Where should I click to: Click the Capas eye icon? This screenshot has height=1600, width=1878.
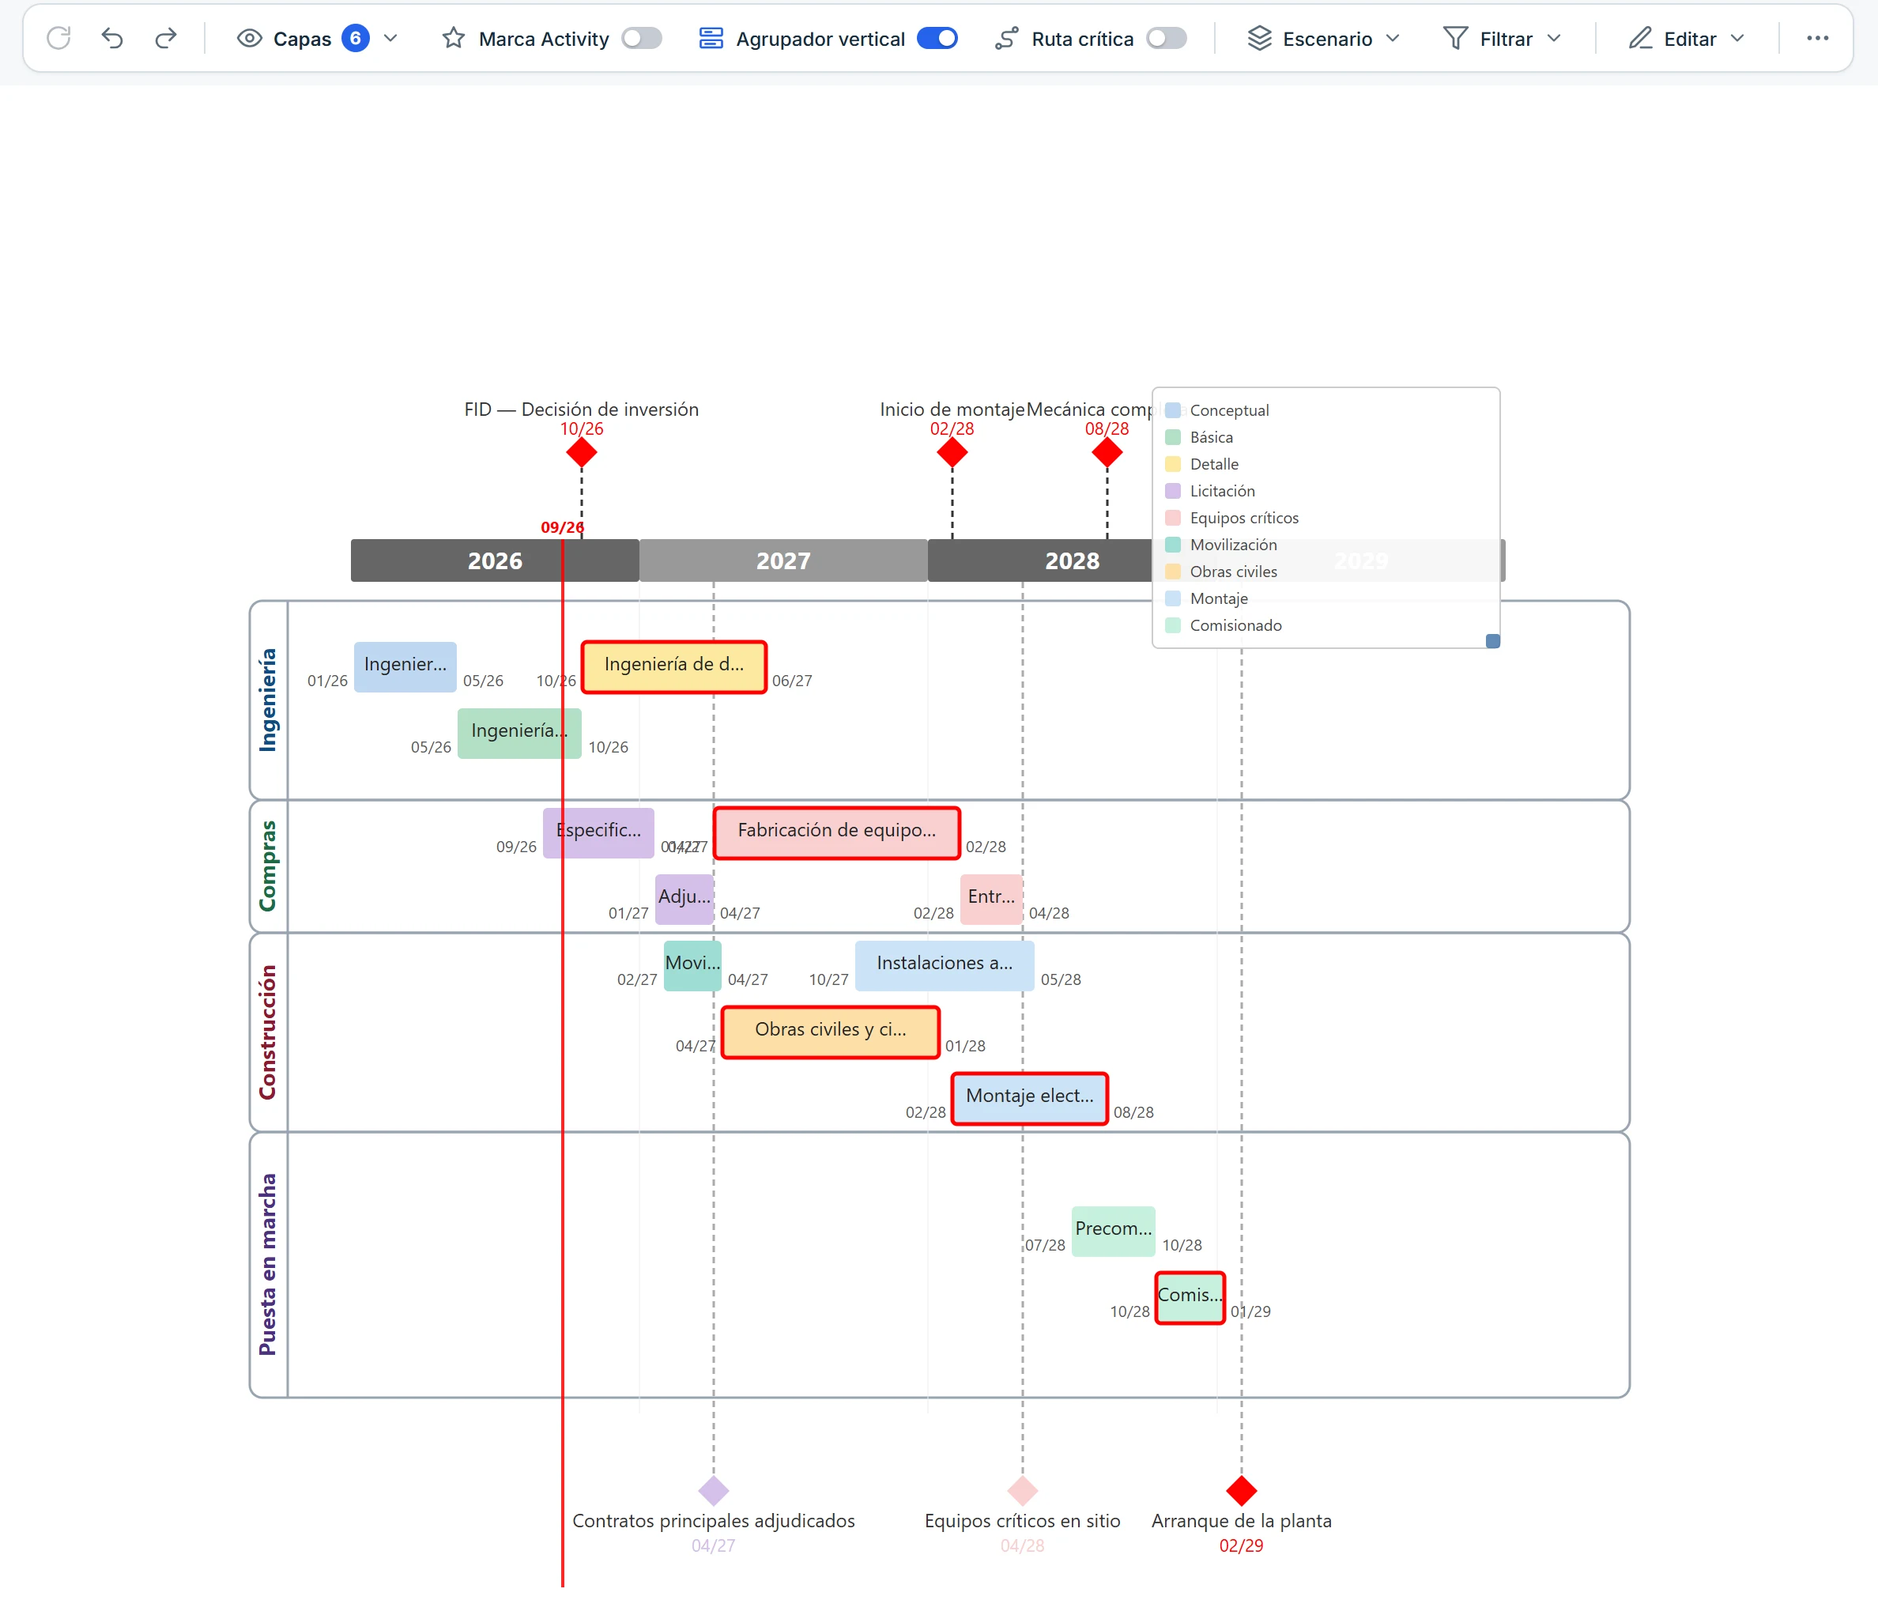tap(249, 38)
